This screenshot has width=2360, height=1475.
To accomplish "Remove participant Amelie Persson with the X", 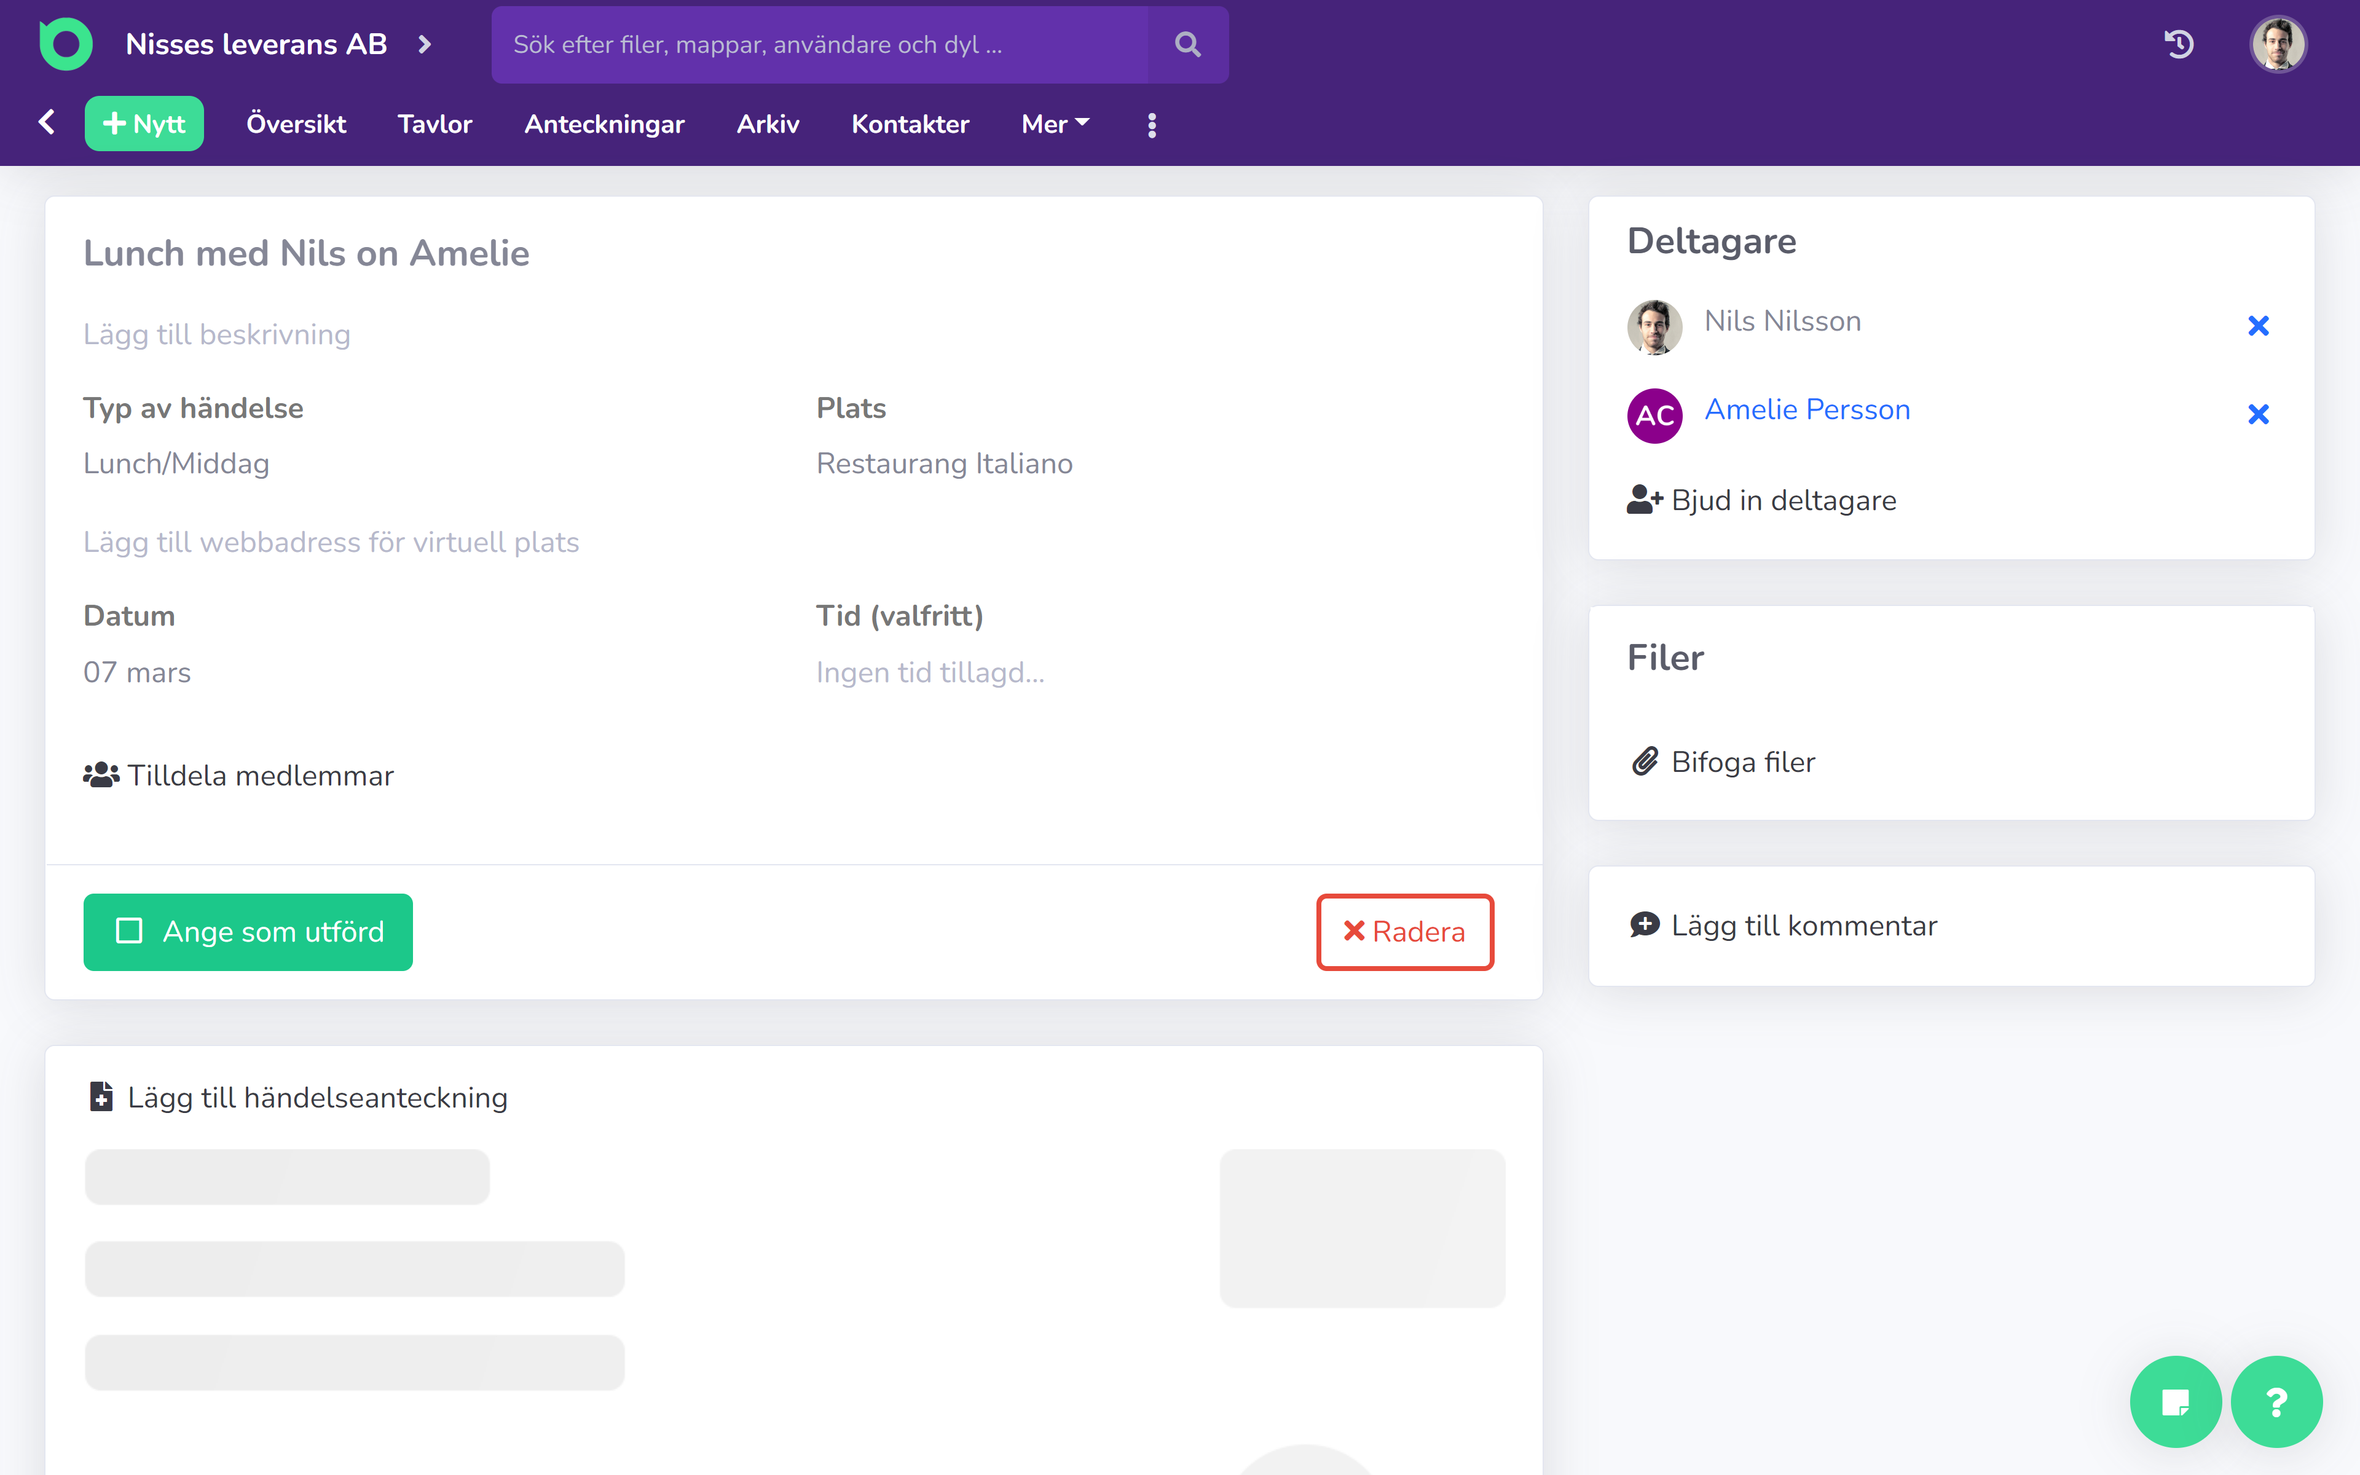I will [2257, 415].
